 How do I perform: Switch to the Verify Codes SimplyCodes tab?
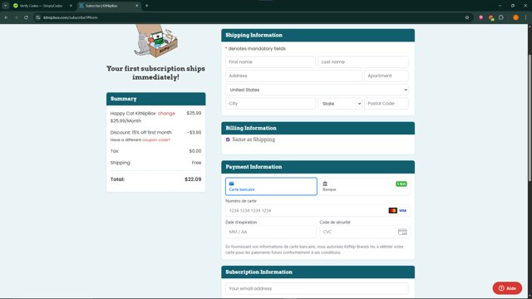click(42, 6)
